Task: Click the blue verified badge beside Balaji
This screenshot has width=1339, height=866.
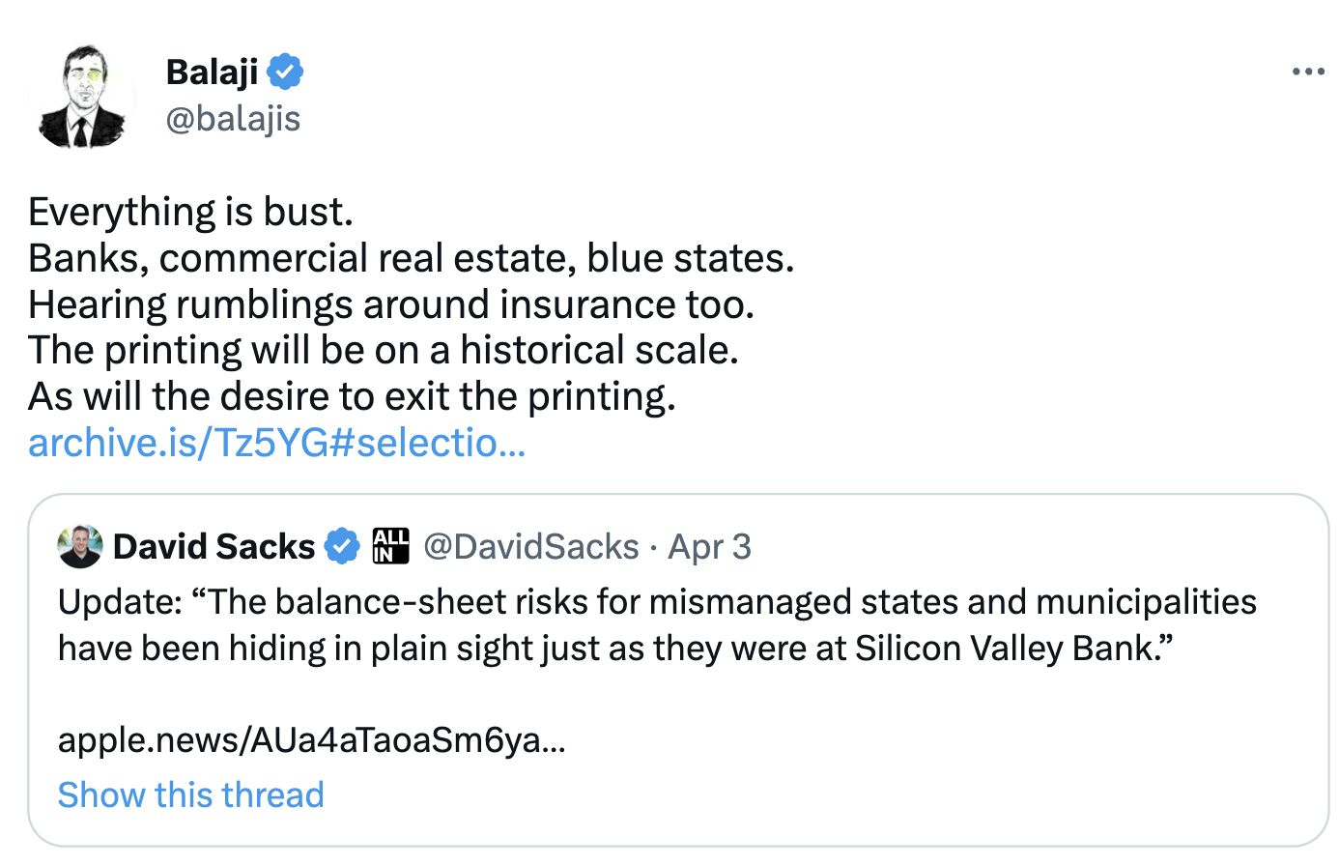Action: (x=285, y=72)
